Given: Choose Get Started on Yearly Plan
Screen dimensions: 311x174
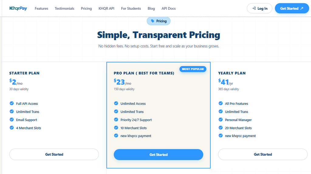Looking at the screenshot, I should [x=263, y=154].
